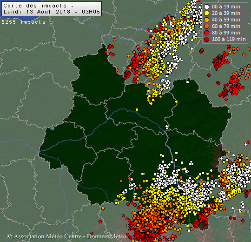The image size is (251, 242).
Task: Click the 'Carte des impacts' title box
Action: 52,9
